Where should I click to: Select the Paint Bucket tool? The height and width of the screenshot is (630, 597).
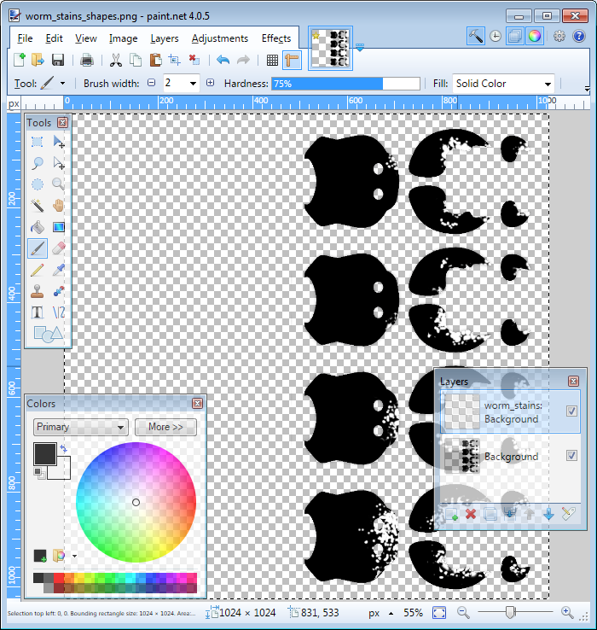(x=38, y=227)
